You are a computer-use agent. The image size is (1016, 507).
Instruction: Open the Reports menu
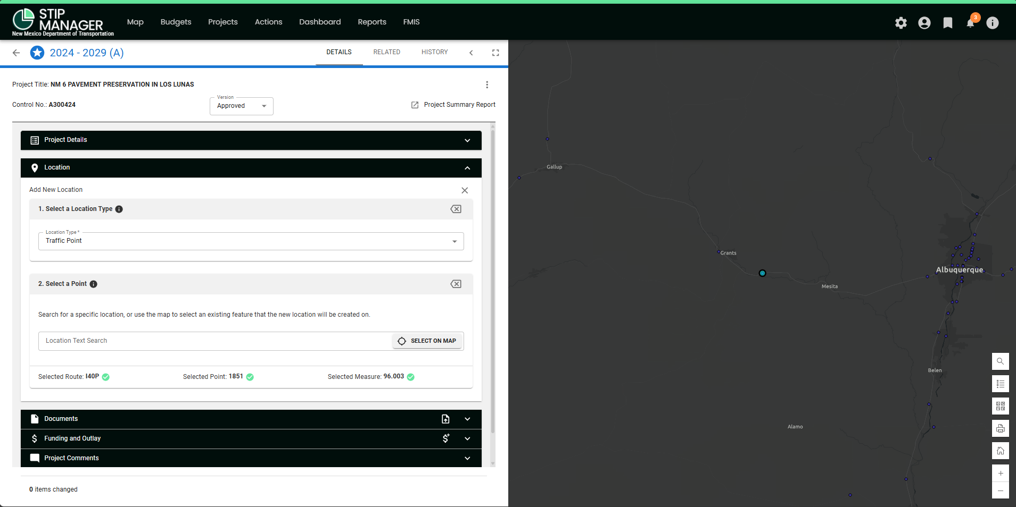pyautogui.click(x=372, y=22)
